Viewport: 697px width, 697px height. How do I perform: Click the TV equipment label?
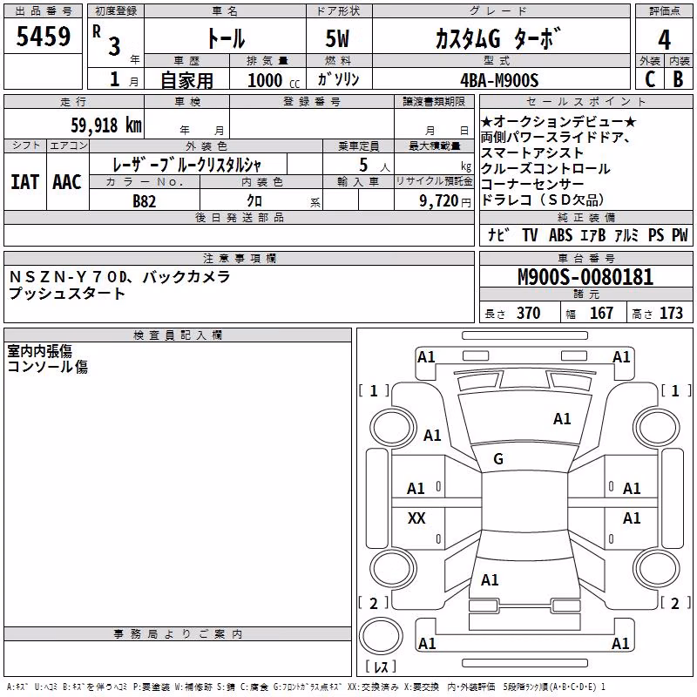tap(530, 235)
